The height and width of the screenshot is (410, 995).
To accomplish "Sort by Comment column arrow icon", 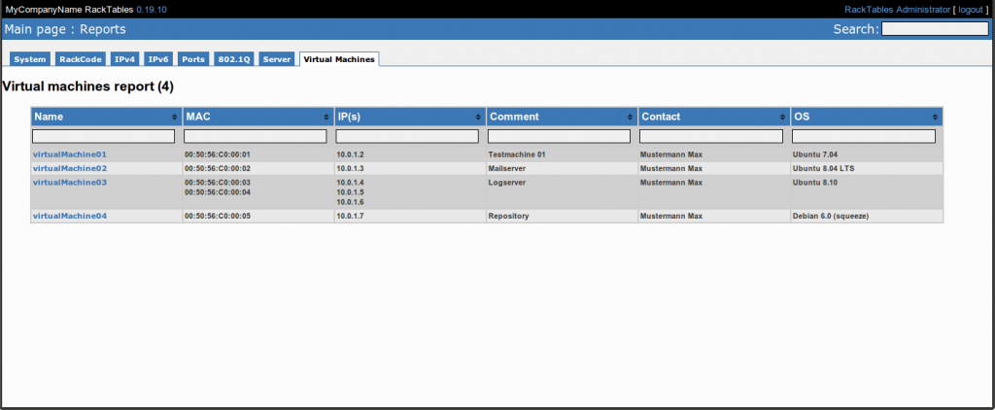I will [630, 117].
